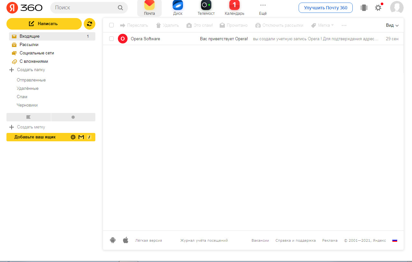Image resolution: width=412 pixels, height=262 pixels.
Task: Open the Yandex 360 logo home
Action: pyautogui.click(x=24, y=8)
